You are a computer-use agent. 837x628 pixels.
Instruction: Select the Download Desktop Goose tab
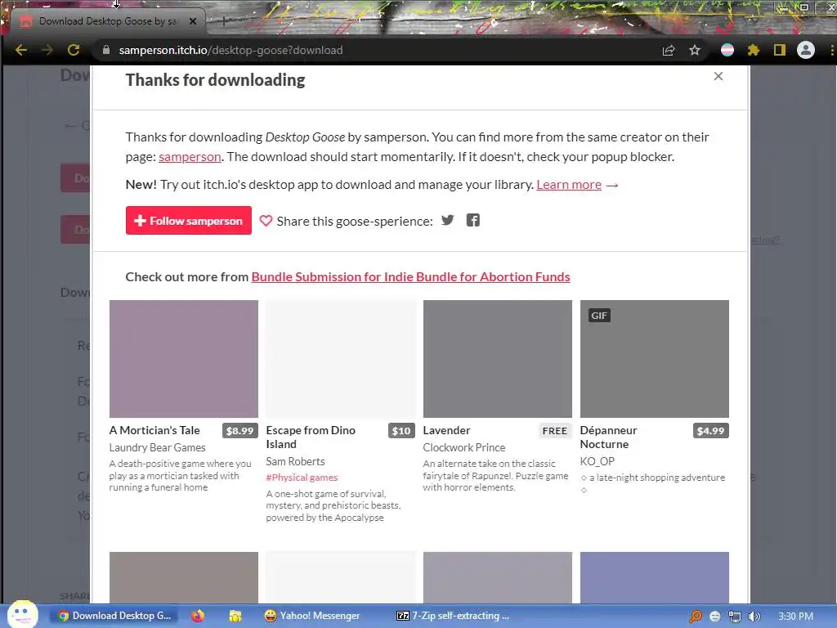[107, 21]
